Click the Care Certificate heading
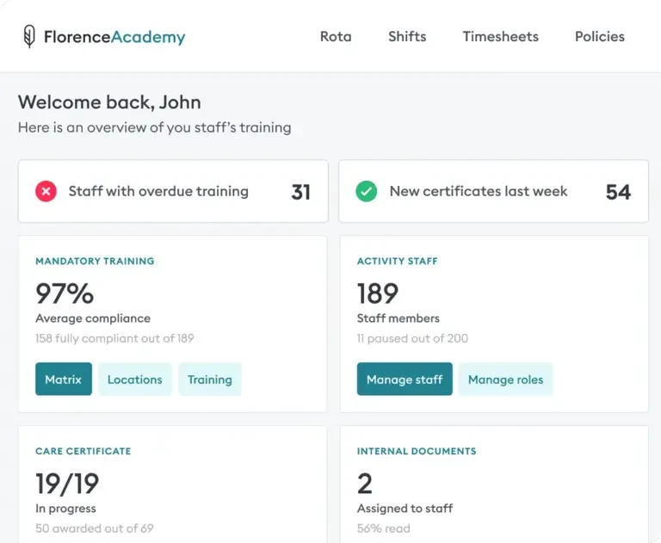The image size is (661, 543). pyautogui.click(x=83, y=451)
